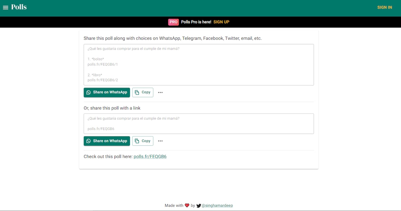Visit the @singhamardeep Twitter profile

pos(217,206)
